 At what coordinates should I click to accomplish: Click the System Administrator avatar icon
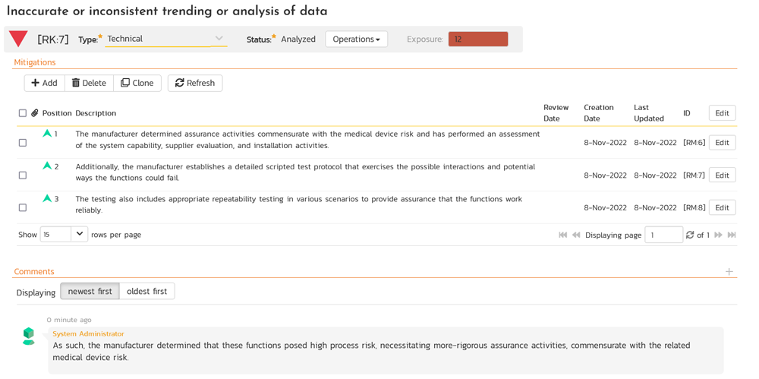point(29,336)
